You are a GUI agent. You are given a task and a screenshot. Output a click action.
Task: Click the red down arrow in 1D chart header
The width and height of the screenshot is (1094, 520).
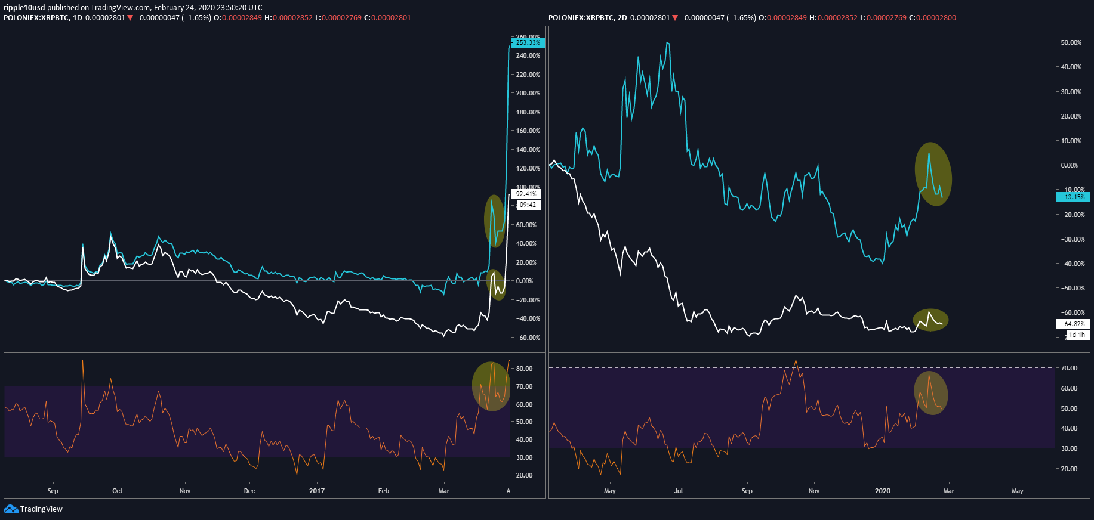coord(130,18)
